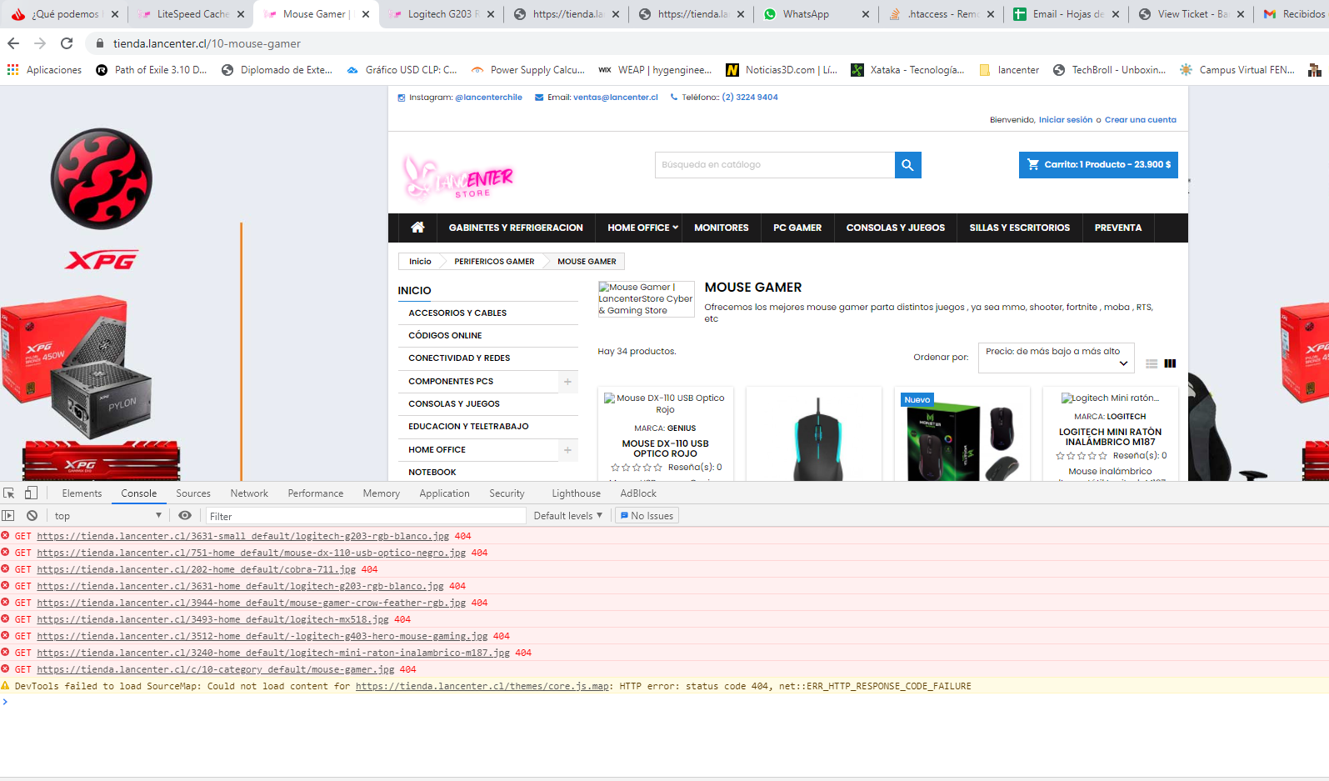Open the Gráfico USD CLP bookmark
This screenshot has height=781, width=1329.
[x=402, y=70]
